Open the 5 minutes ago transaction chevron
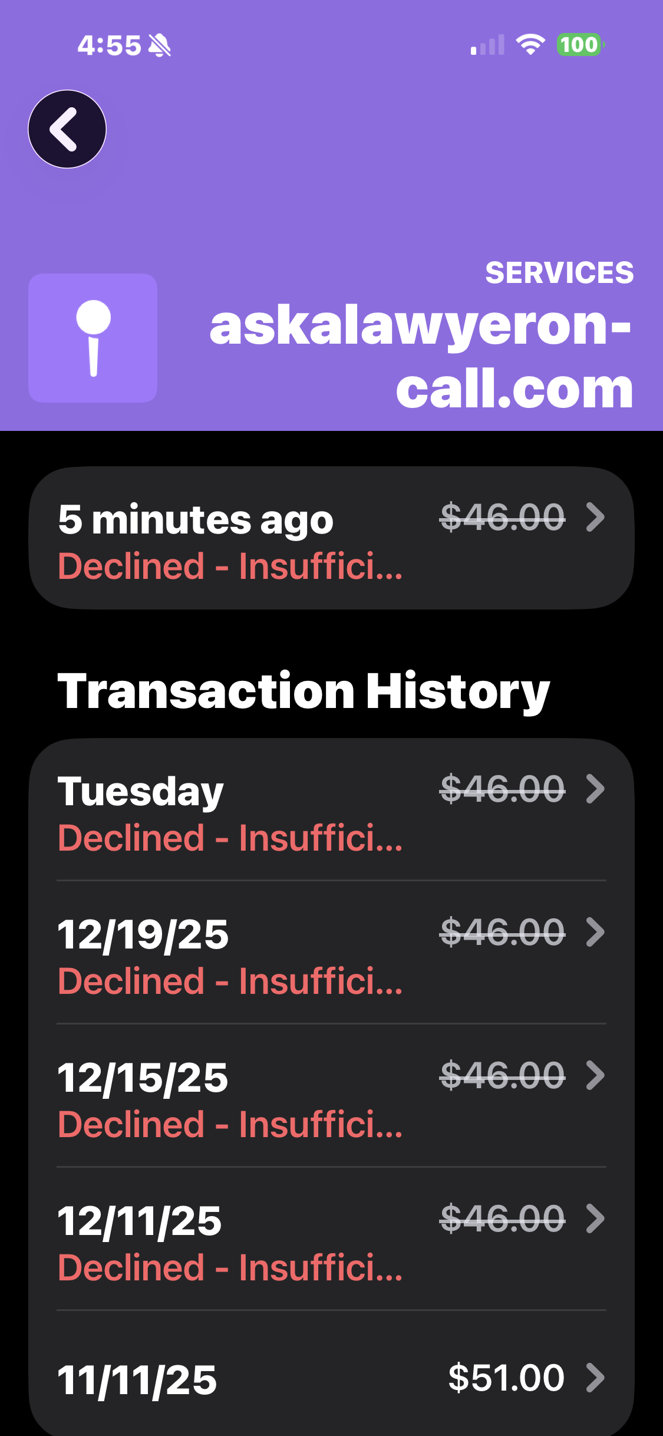The image size is (663, 1436). click(x=595, y=518)
